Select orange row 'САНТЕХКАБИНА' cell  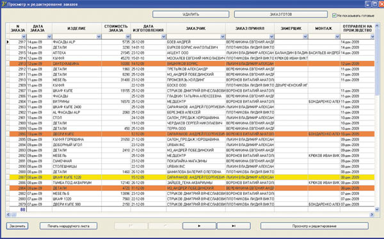(x=77, y=63)
